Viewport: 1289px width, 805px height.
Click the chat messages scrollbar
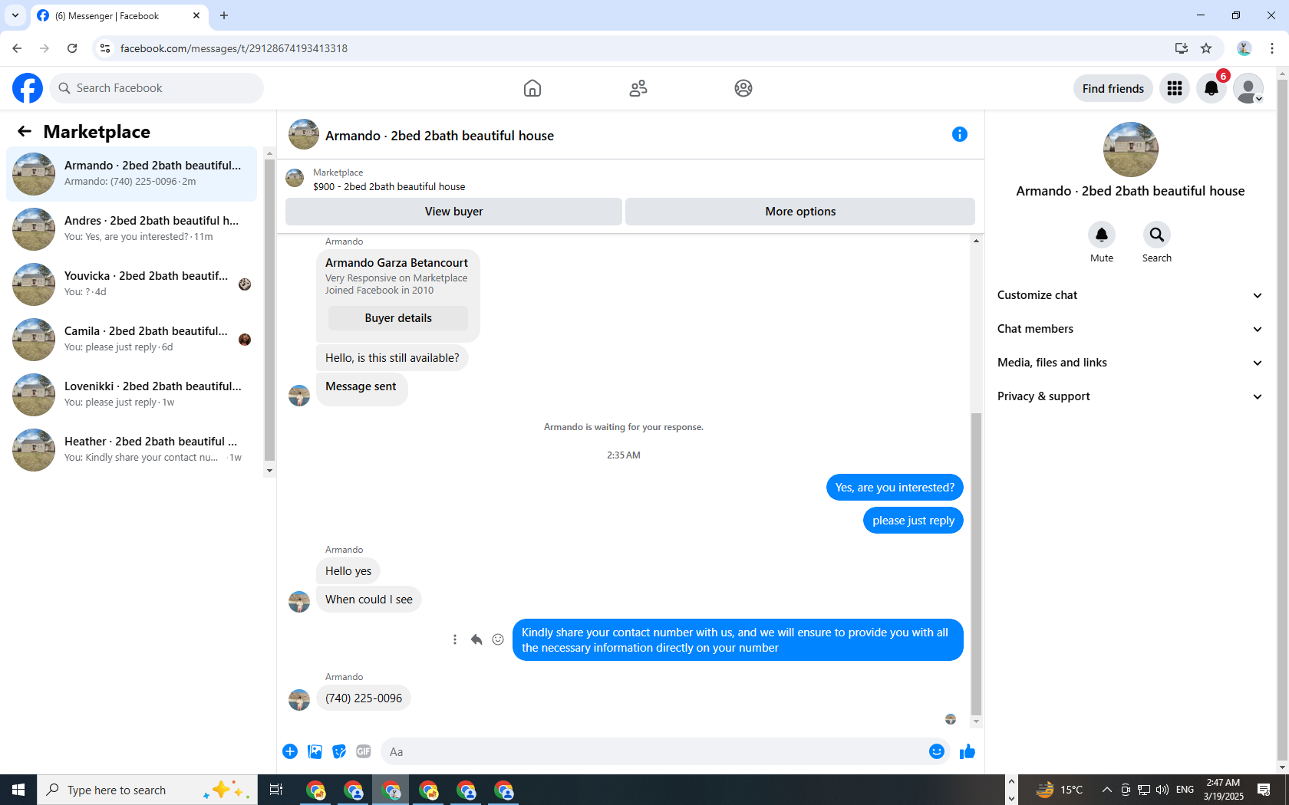(976, 563)
